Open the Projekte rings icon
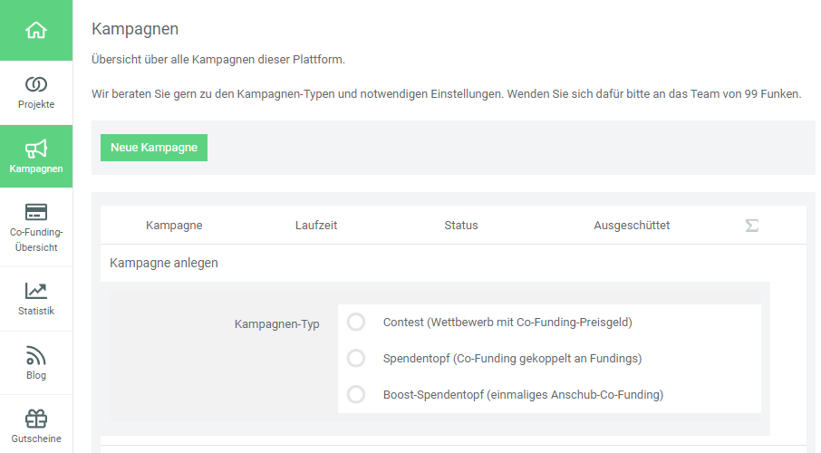This screenshot has width=821, height=453. click(x=36, y=84)
